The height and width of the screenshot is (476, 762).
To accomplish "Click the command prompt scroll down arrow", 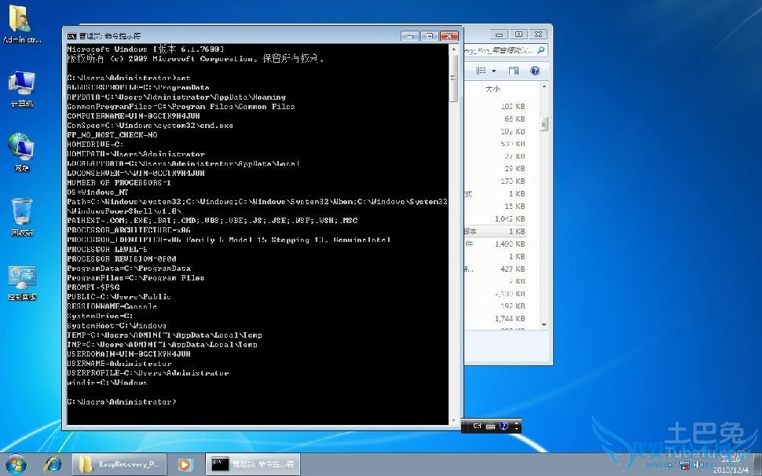I will tap(453, 421).
